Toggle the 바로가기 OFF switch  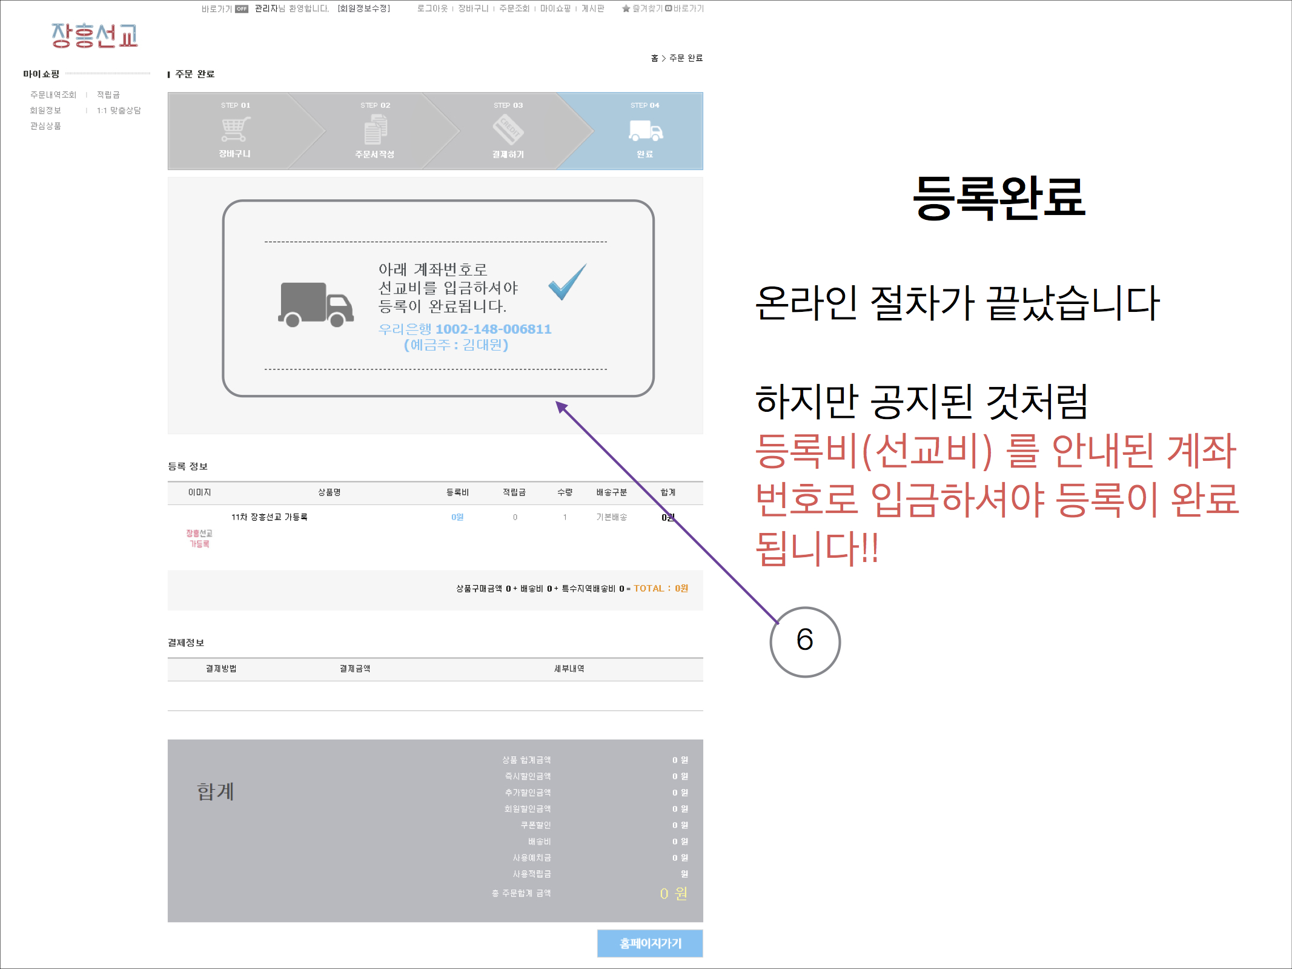pyautogui.click(x=242, y=8)
